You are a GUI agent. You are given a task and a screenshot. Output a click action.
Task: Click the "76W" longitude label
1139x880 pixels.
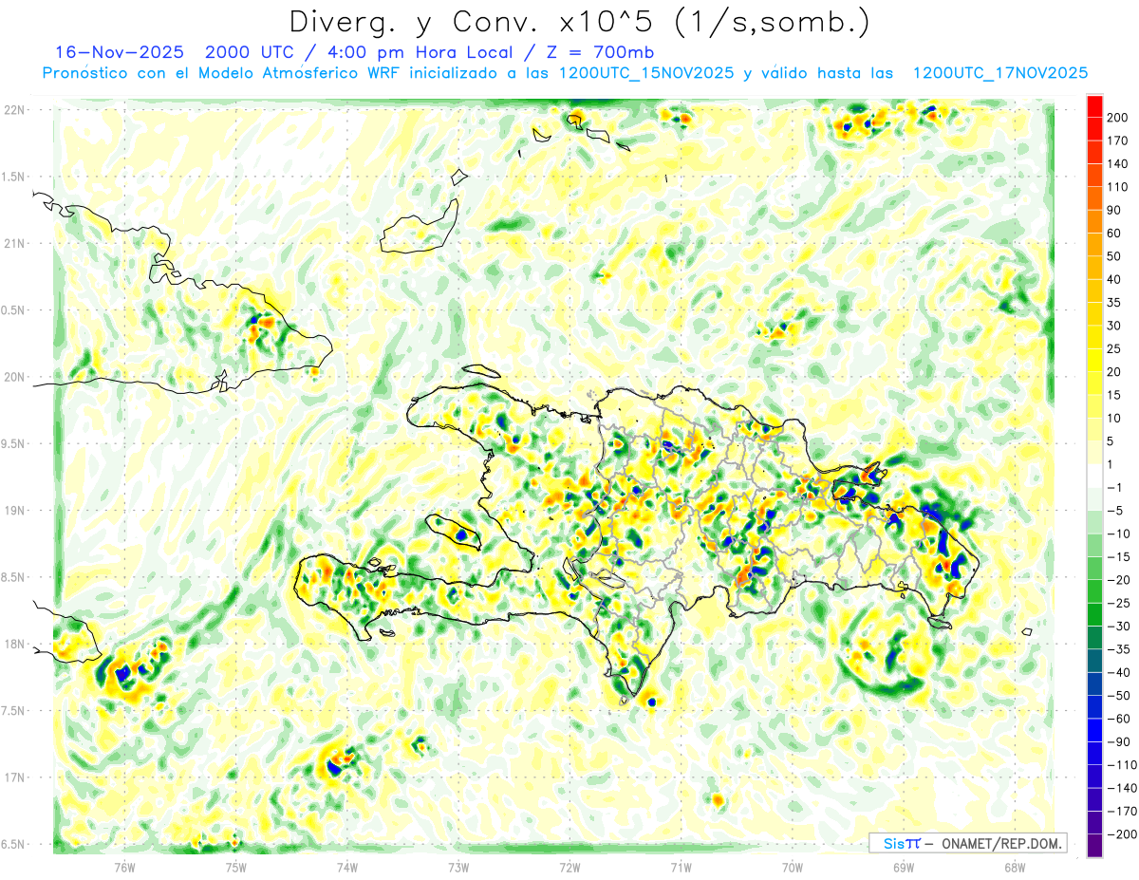tap(124, 866)
